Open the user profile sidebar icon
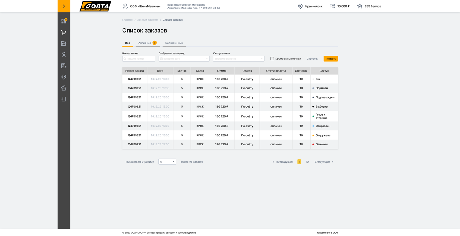 click(64, 54)
